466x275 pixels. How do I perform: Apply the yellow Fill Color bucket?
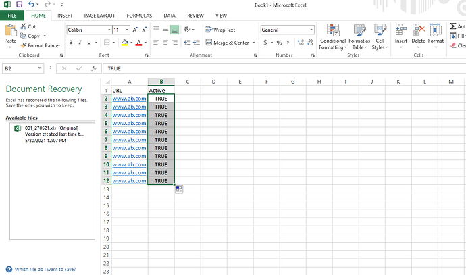click(x=125, y=43)
